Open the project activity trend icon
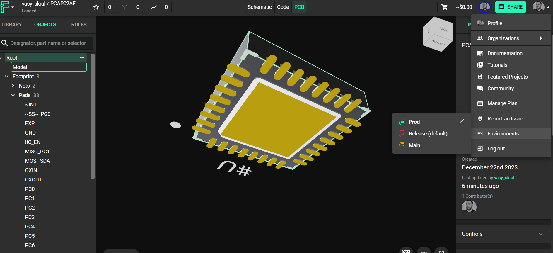 pyautogui.click(x=153, y=7)
